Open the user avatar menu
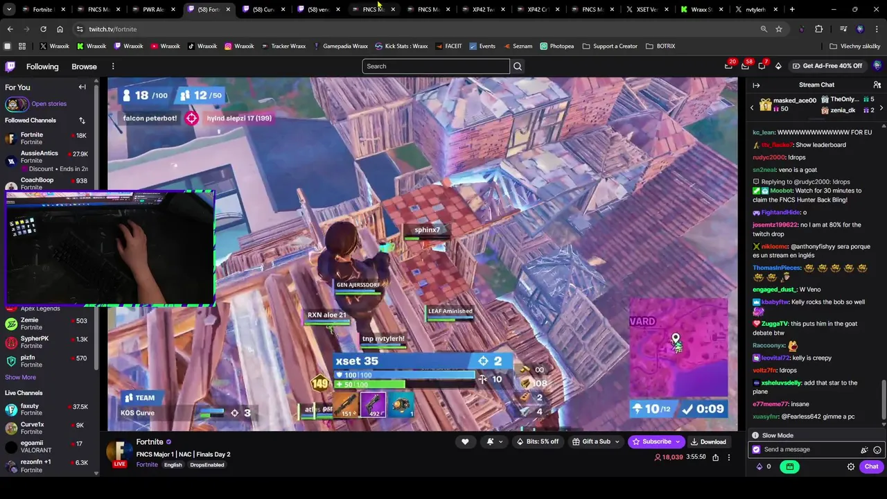 coord(877,66)
